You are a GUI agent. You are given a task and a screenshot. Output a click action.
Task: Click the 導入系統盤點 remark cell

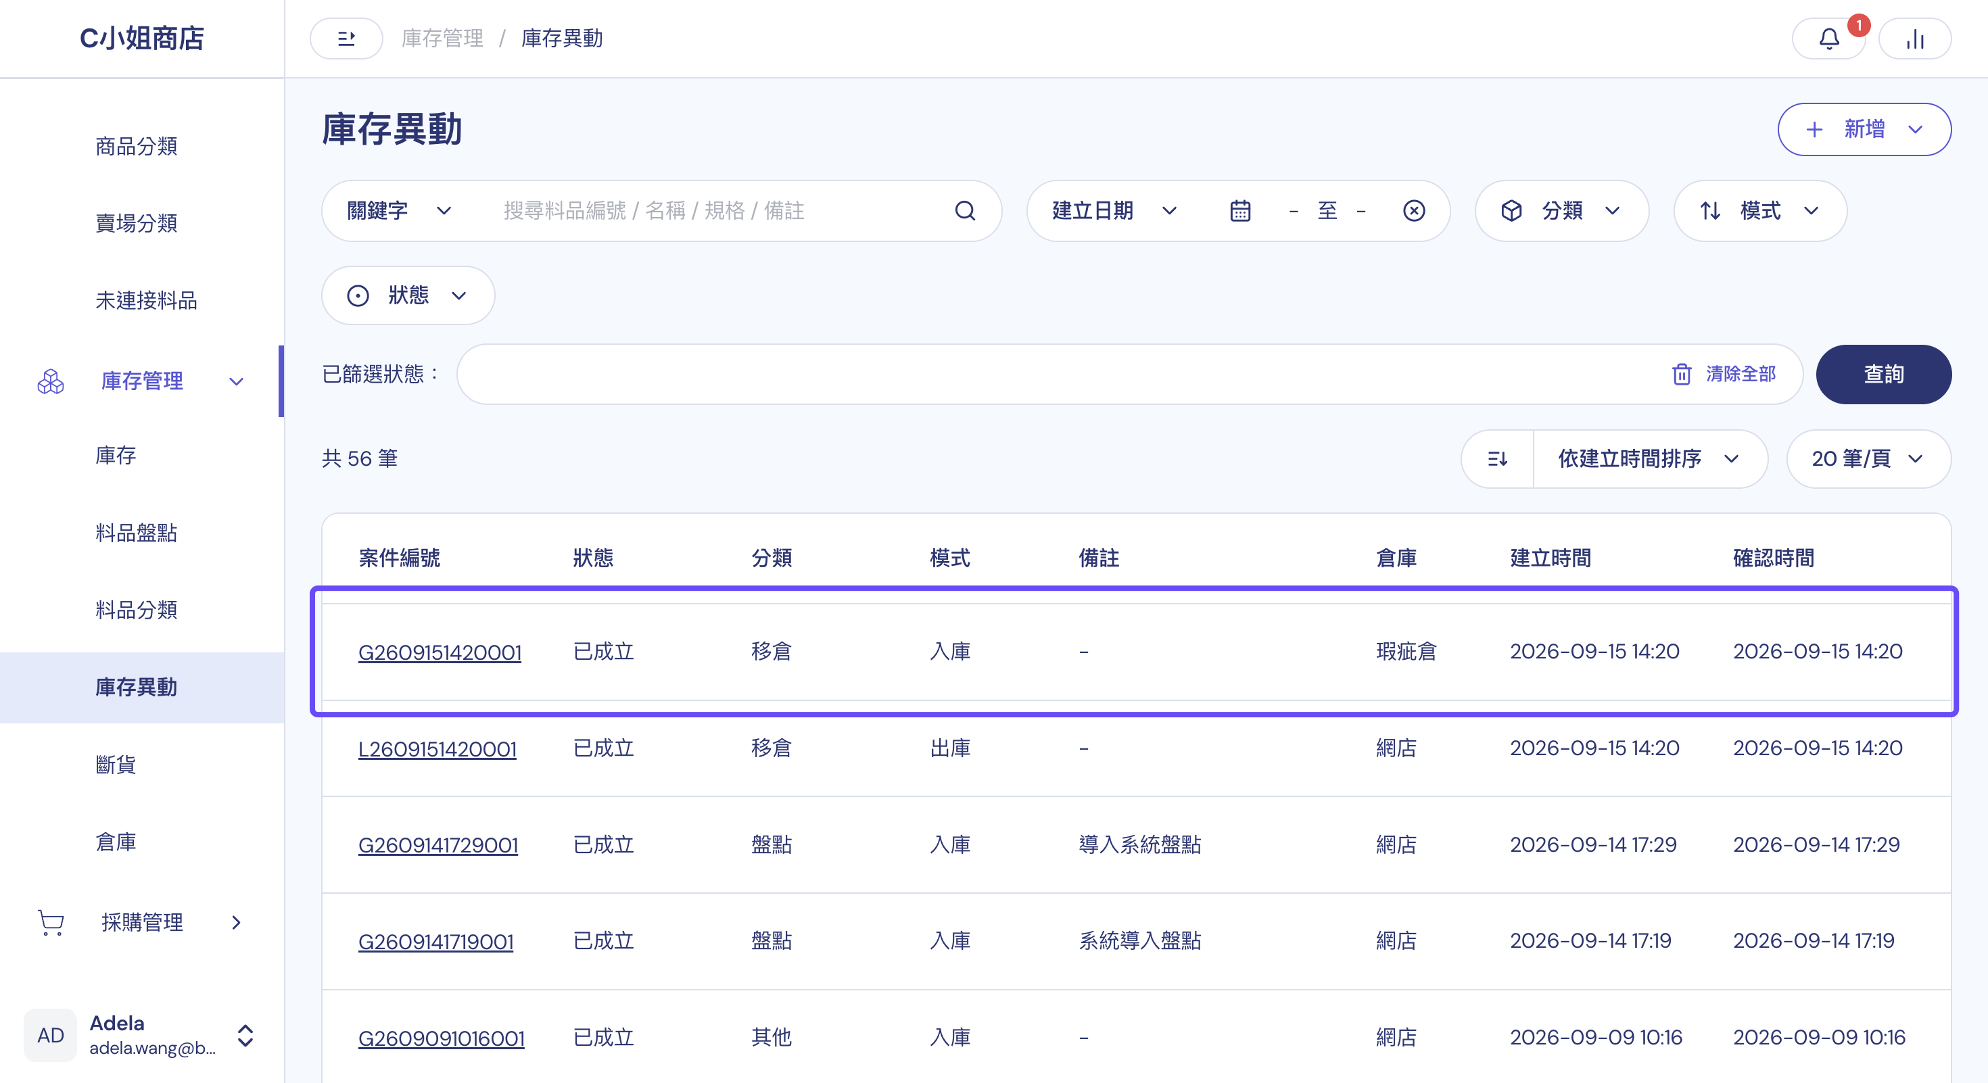click(1140, 844)
